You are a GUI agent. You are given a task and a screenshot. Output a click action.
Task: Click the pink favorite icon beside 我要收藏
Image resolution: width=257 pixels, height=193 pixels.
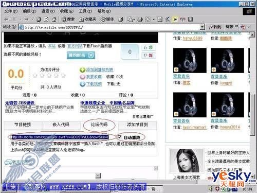[x=82, y=77]
